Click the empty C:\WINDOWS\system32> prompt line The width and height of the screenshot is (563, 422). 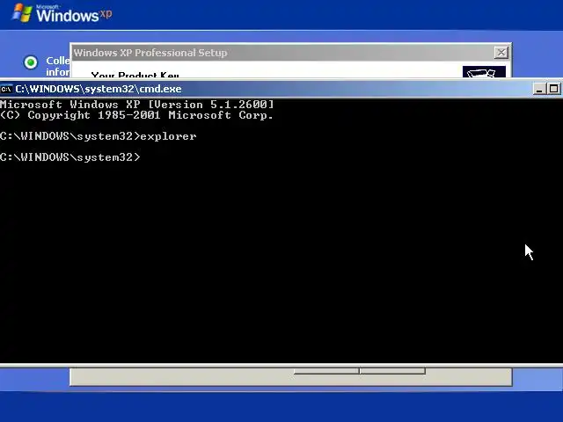tap(70, 157)
